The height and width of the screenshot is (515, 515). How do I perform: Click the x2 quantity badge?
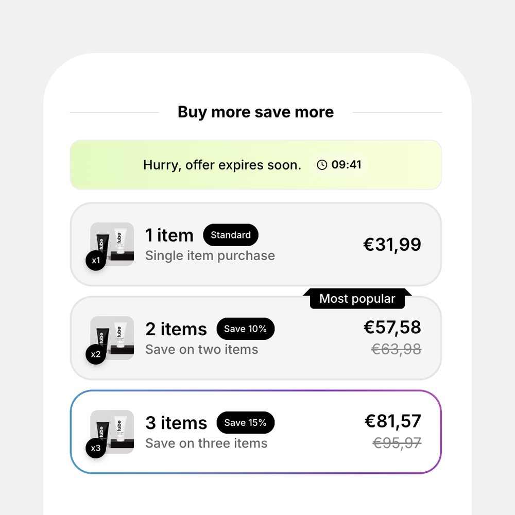[96, 354]
